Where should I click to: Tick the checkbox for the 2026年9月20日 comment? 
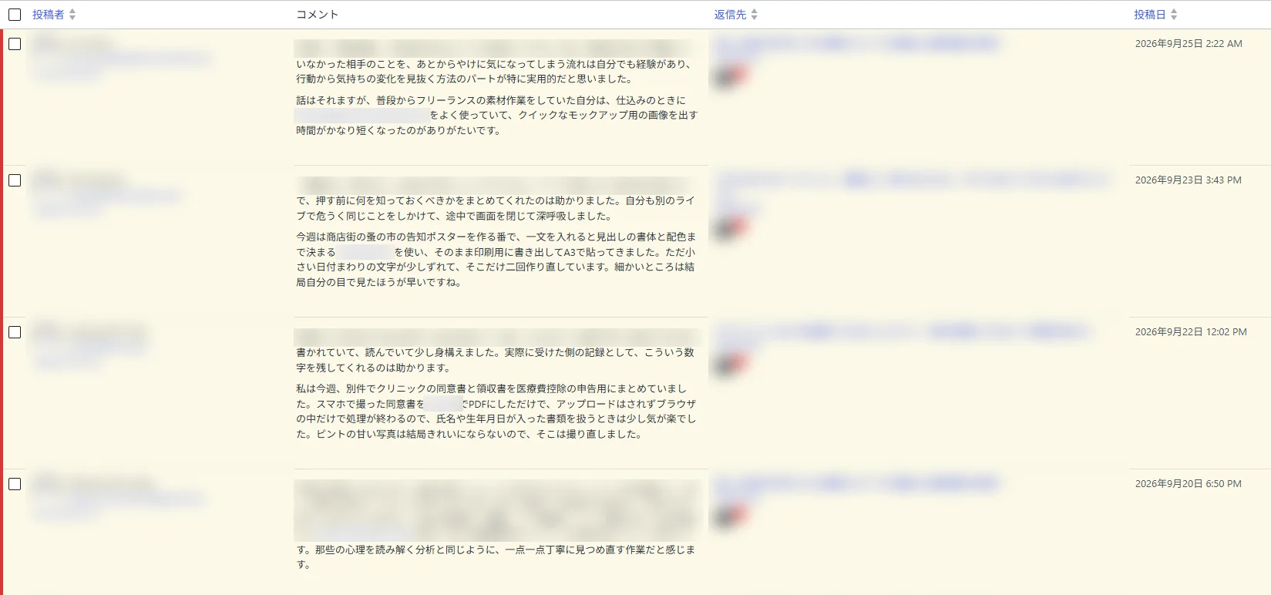15,484
